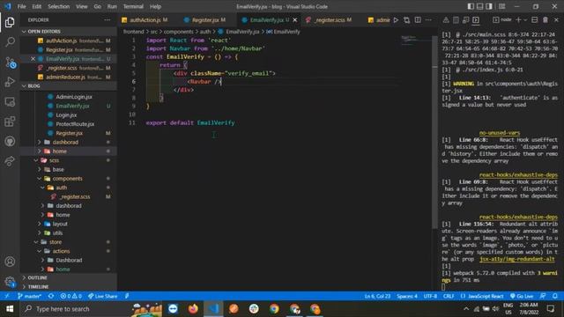This screenshot has height=317, width=564.
Task: Open no-unused-vars link in terminal
Action: pyautogui.click(x=500, y=133)
